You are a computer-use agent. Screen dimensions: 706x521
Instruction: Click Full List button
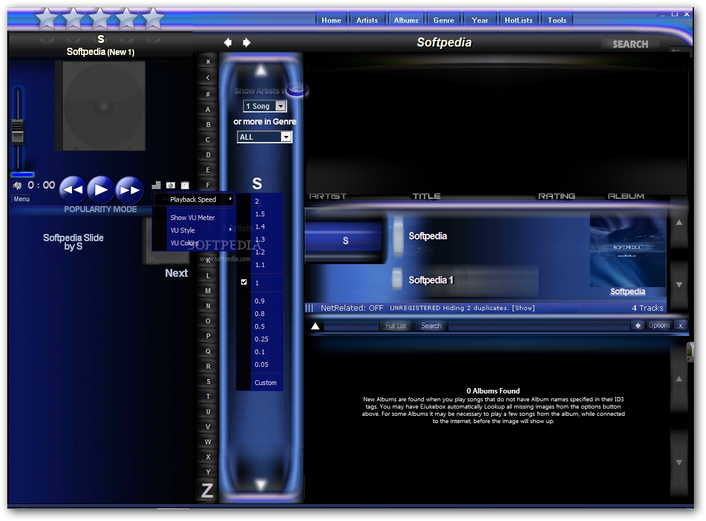click(x=396, y=326)
